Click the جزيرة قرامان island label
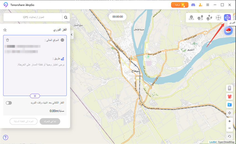The height and width of the screenshot is (144, 236). [x=139, y=29]
